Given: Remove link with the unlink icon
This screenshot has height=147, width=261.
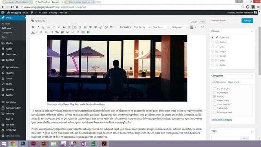Looking at the screenshot, I should (x=106, y=27).
